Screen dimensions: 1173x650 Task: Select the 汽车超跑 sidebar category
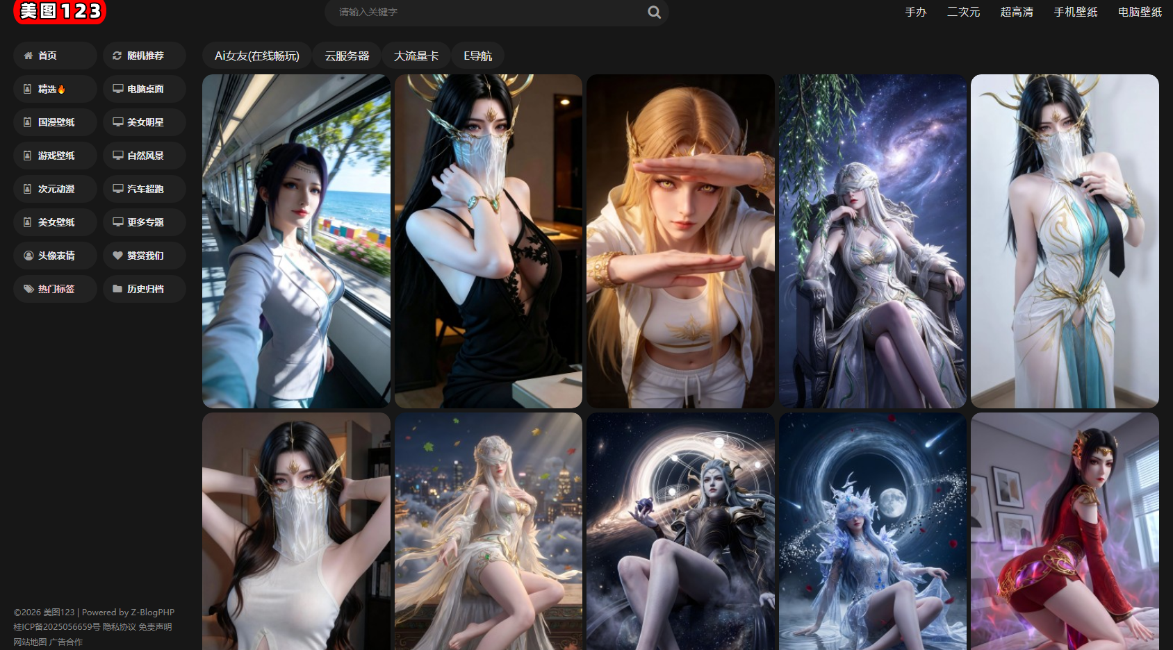click(x=145, y=189)
